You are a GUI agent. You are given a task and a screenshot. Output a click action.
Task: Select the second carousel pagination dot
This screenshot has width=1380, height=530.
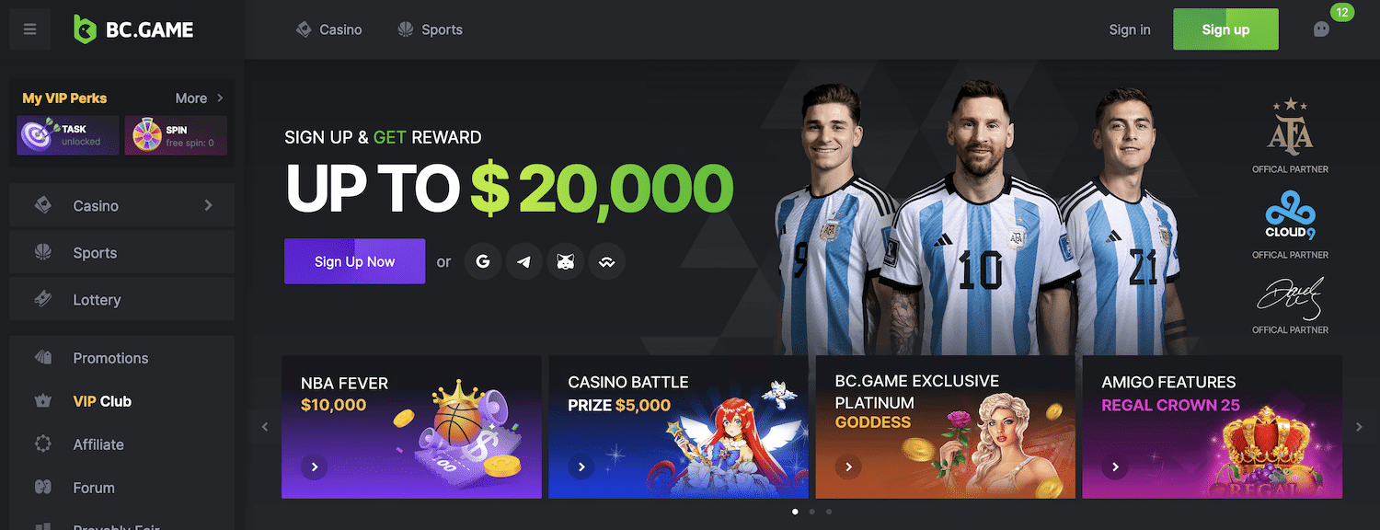click(811, 512)
